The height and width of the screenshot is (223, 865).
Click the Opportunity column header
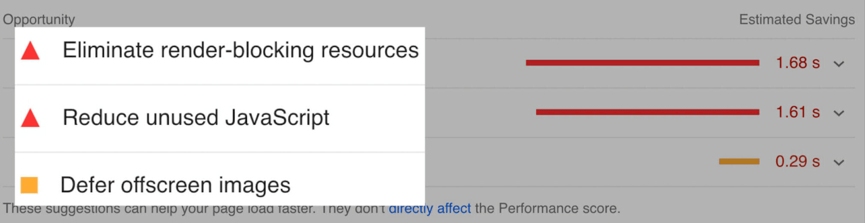coord(39,19)
